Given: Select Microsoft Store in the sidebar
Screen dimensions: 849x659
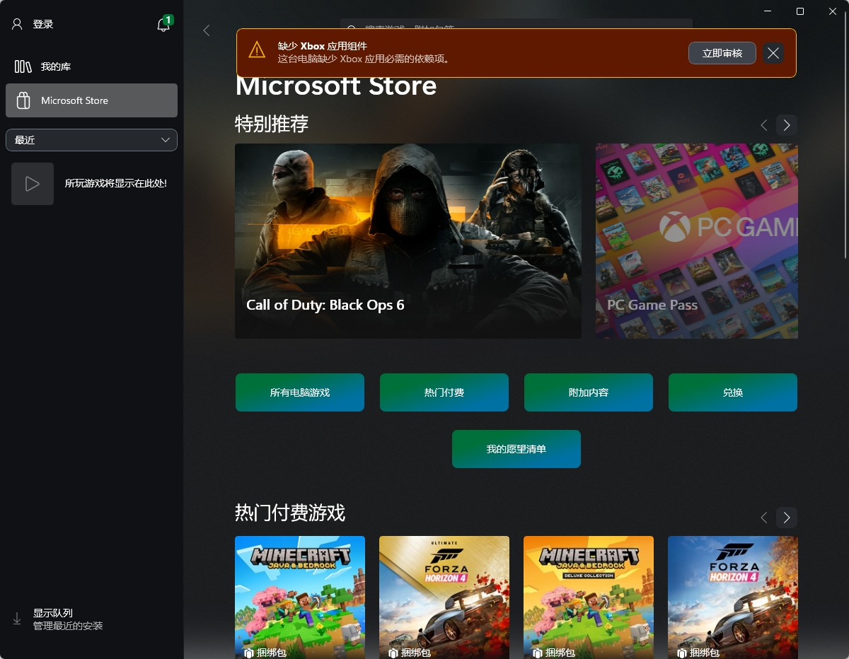Looking at the screenshot, I should coord(91,100).
